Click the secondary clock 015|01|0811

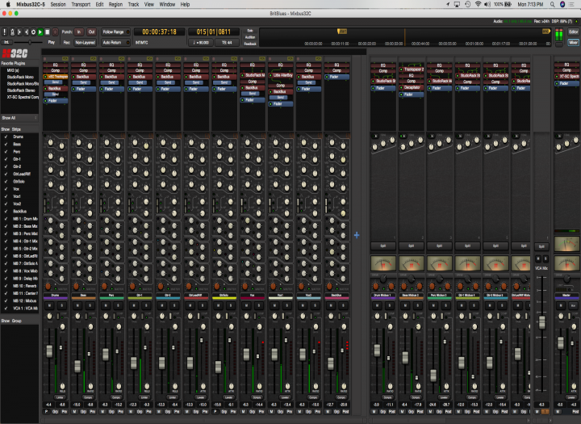pos(213,32)
